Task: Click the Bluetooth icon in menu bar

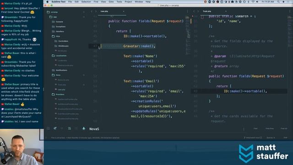Action: (249, 2)
